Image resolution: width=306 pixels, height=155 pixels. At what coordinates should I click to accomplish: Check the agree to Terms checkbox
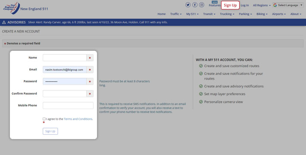click(44, 119)
